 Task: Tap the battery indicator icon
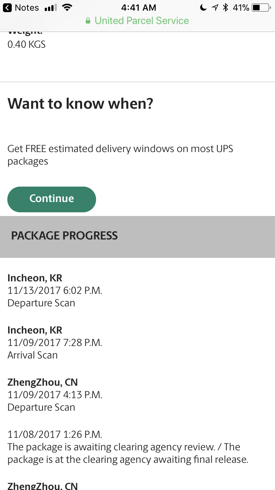click(x=261, y=8)
